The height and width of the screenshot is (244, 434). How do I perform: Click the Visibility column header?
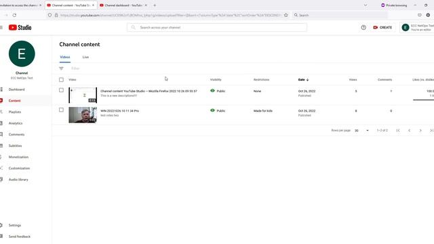[216, 80]
